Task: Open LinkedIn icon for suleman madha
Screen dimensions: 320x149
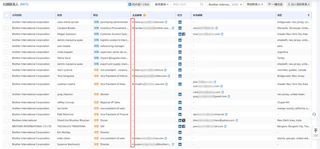Action: 180,84
